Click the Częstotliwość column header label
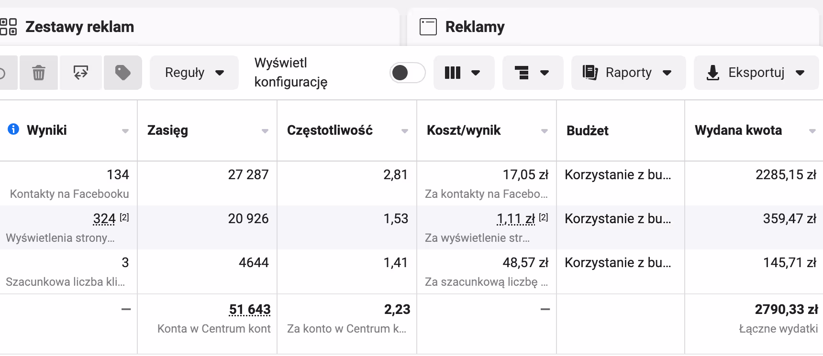The height and width of the screenshot is (356, 823). coord(330,130)
